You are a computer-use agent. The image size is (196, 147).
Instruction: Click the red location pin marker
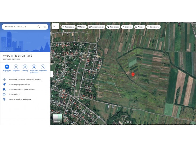click(x=133, y=74)
